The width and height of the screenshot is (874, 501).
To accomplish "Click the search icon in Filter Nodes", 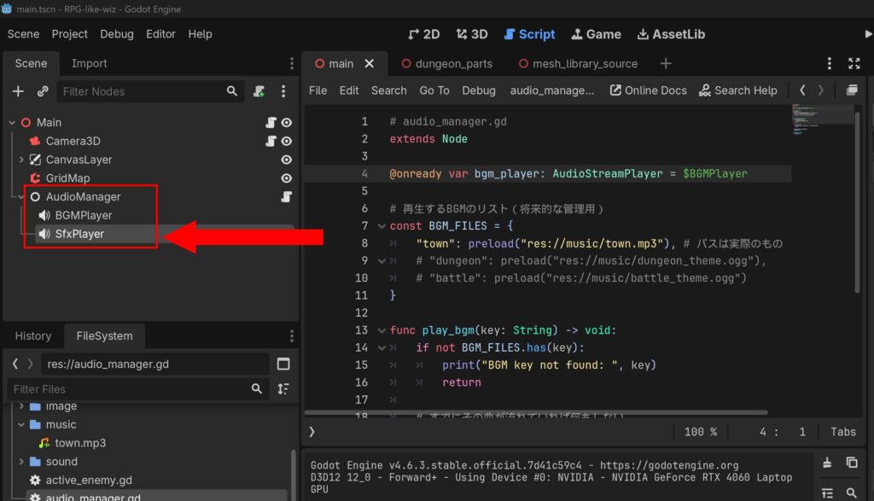I will (232, 90).
